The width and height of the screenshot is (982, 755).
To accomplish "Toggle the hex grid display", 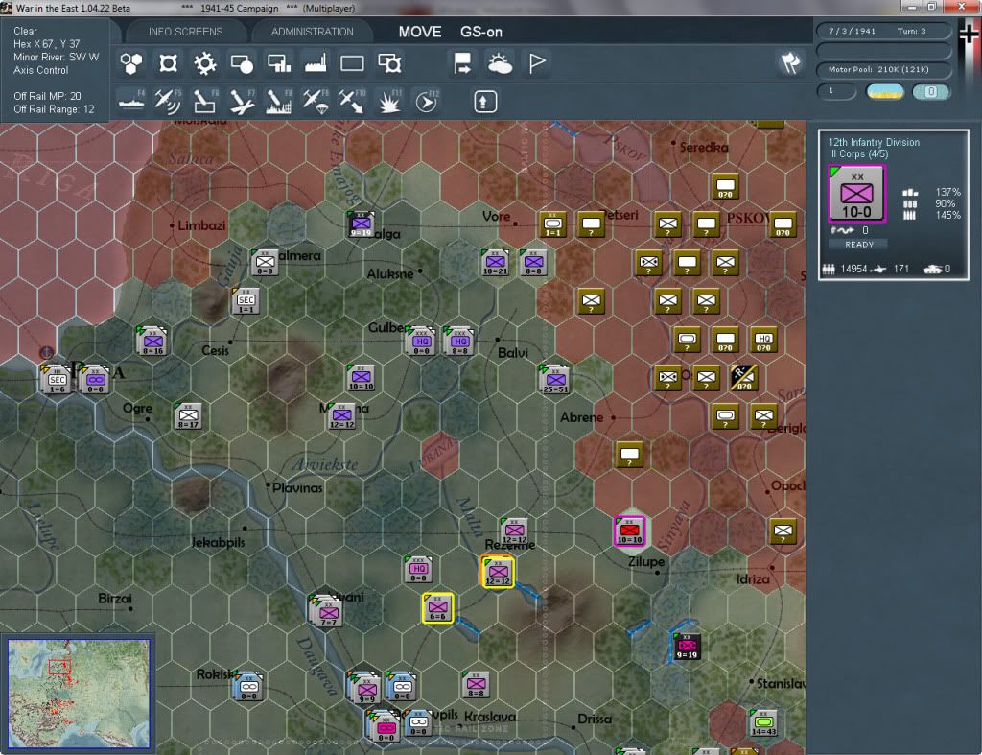I will [131, 63].
